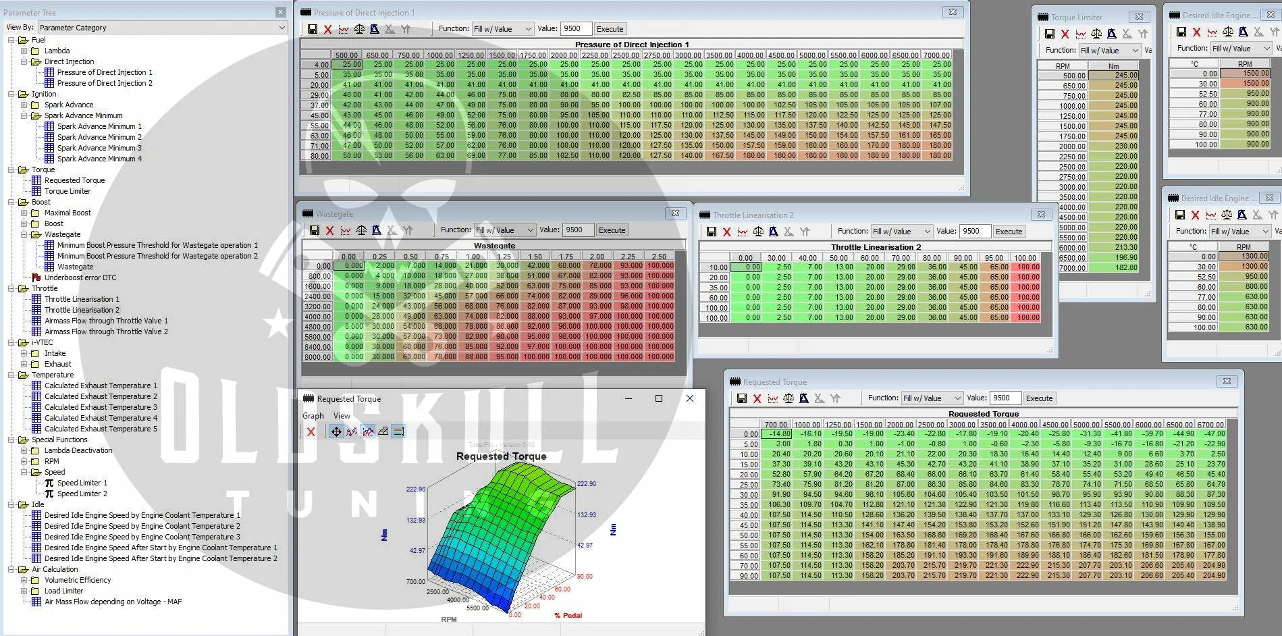Toggle the color legend bars button in graph
The height and width of the screenshot is (636, 1282).
[398, 431]
